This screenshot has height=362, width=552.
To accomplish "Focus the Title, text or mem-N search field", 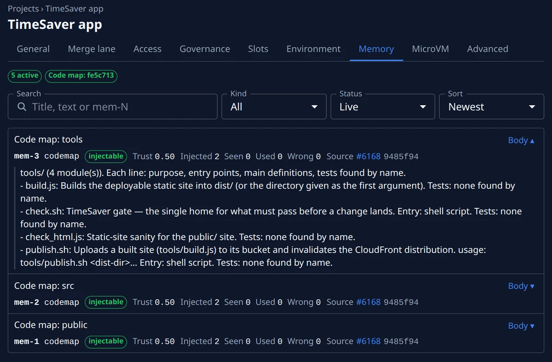I will point(113,107).
